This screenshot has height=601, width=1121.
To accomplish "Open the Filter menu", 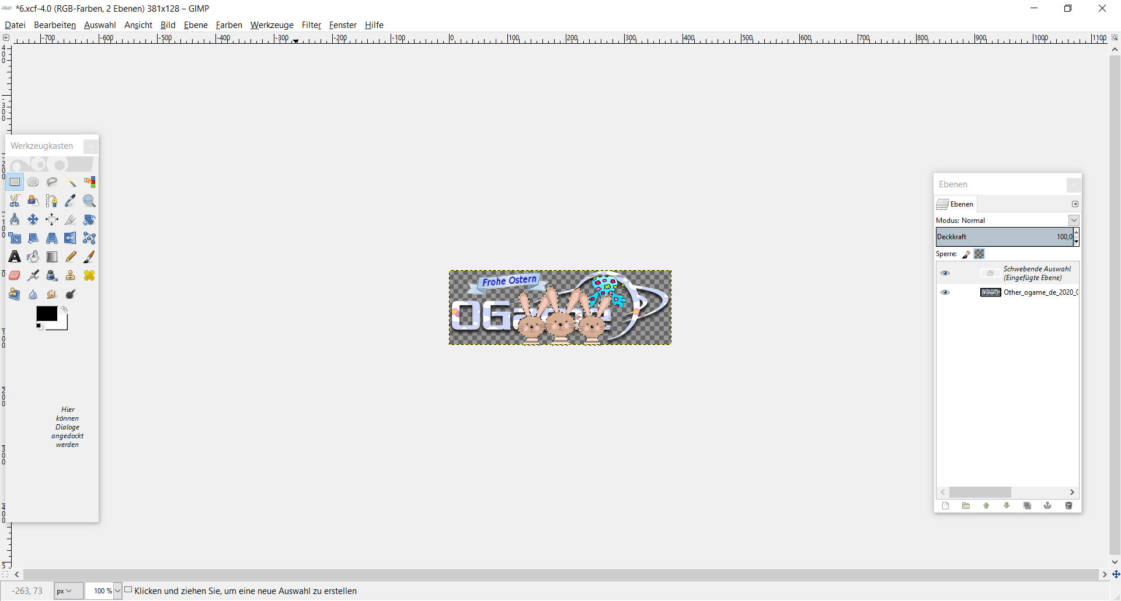I will pos(311,25).
